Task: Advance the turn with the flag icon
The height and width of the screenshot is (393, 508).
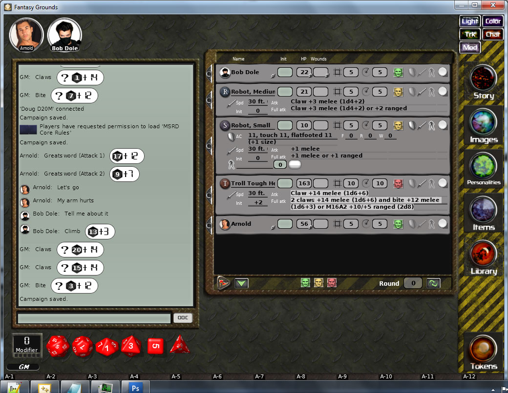Action: (223, 282)
